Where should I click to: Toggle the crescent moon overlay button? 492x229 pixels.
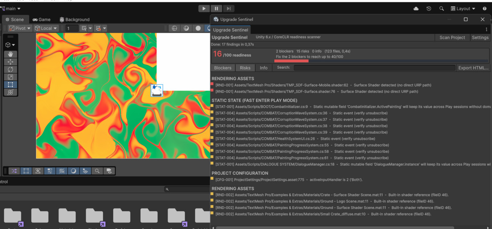(73, 171)
